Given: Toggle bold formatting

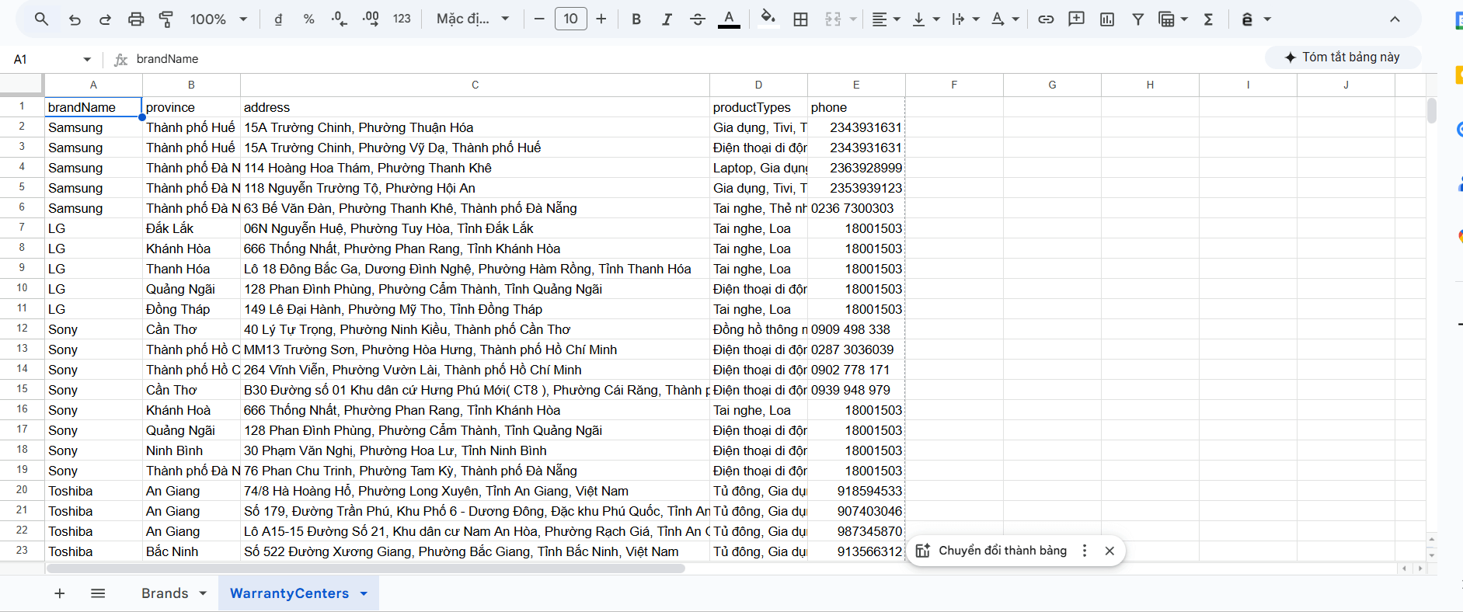Looking at the screenshot, I should point(636,19).
